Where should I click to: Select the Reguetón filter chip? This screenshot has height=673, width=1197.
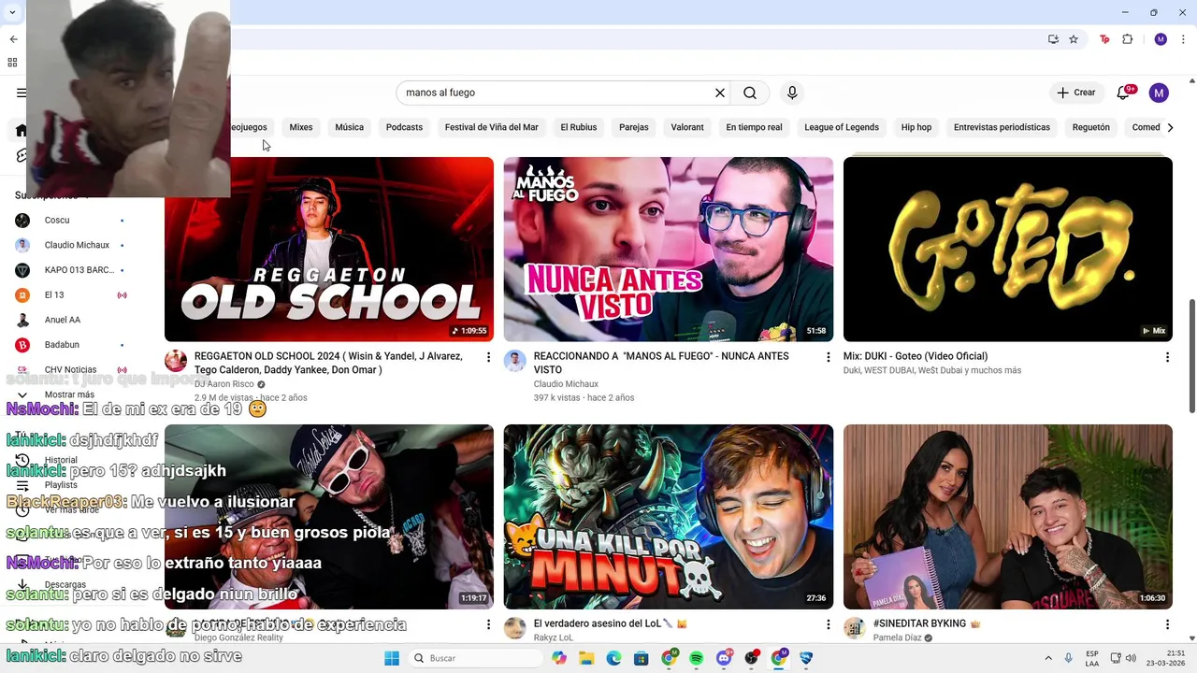1091,127
